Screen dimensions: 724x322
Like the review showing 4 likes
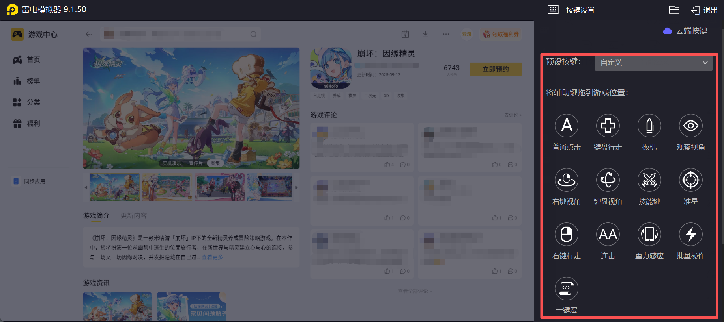pyautogui.click(x=389, y=165)
